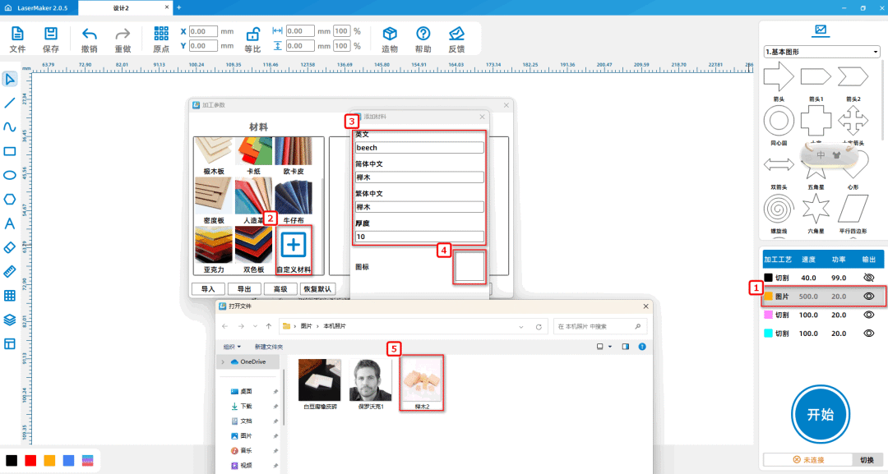This screenshot has width=888, height=474.
Task: Select the text tool in left toolbar
Action: [10, 223]
